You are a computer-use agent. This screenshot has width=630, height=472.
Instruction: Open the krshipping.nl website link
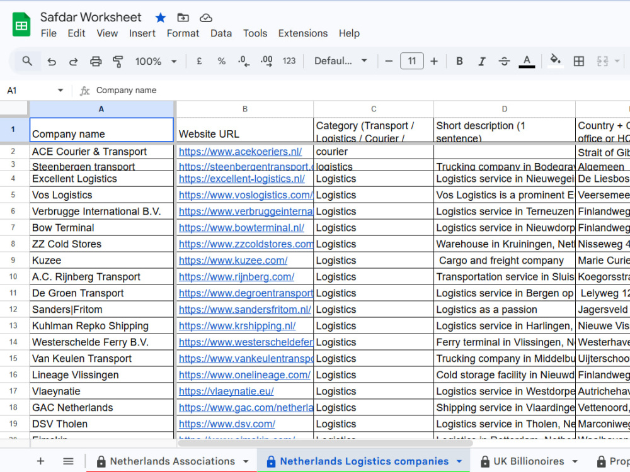click(237, 326)
